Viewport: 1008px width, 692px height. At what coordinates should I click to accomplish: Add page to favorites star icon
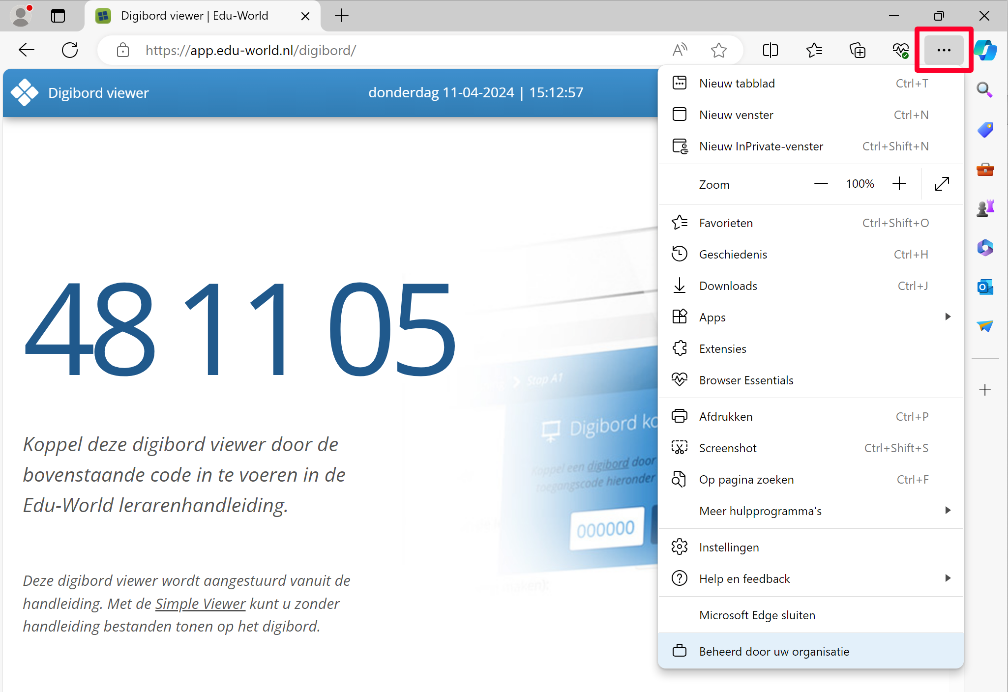[718, 50]
